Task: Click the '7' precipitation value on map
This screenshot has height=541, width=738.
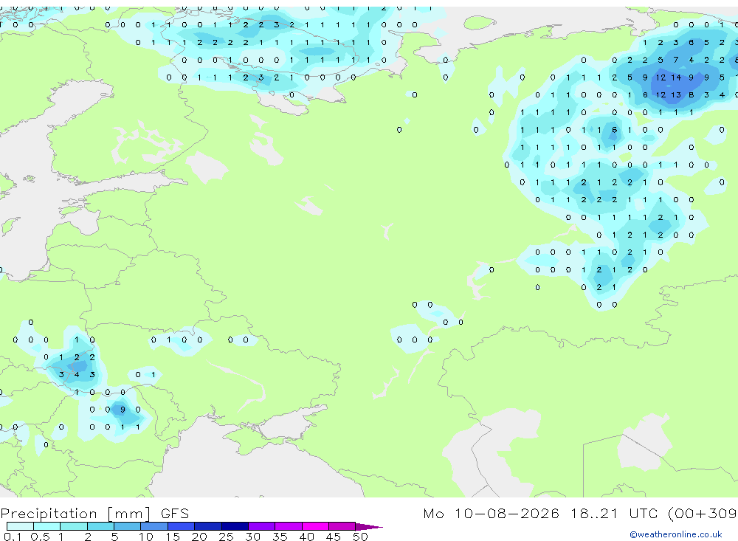Action: 676,60
